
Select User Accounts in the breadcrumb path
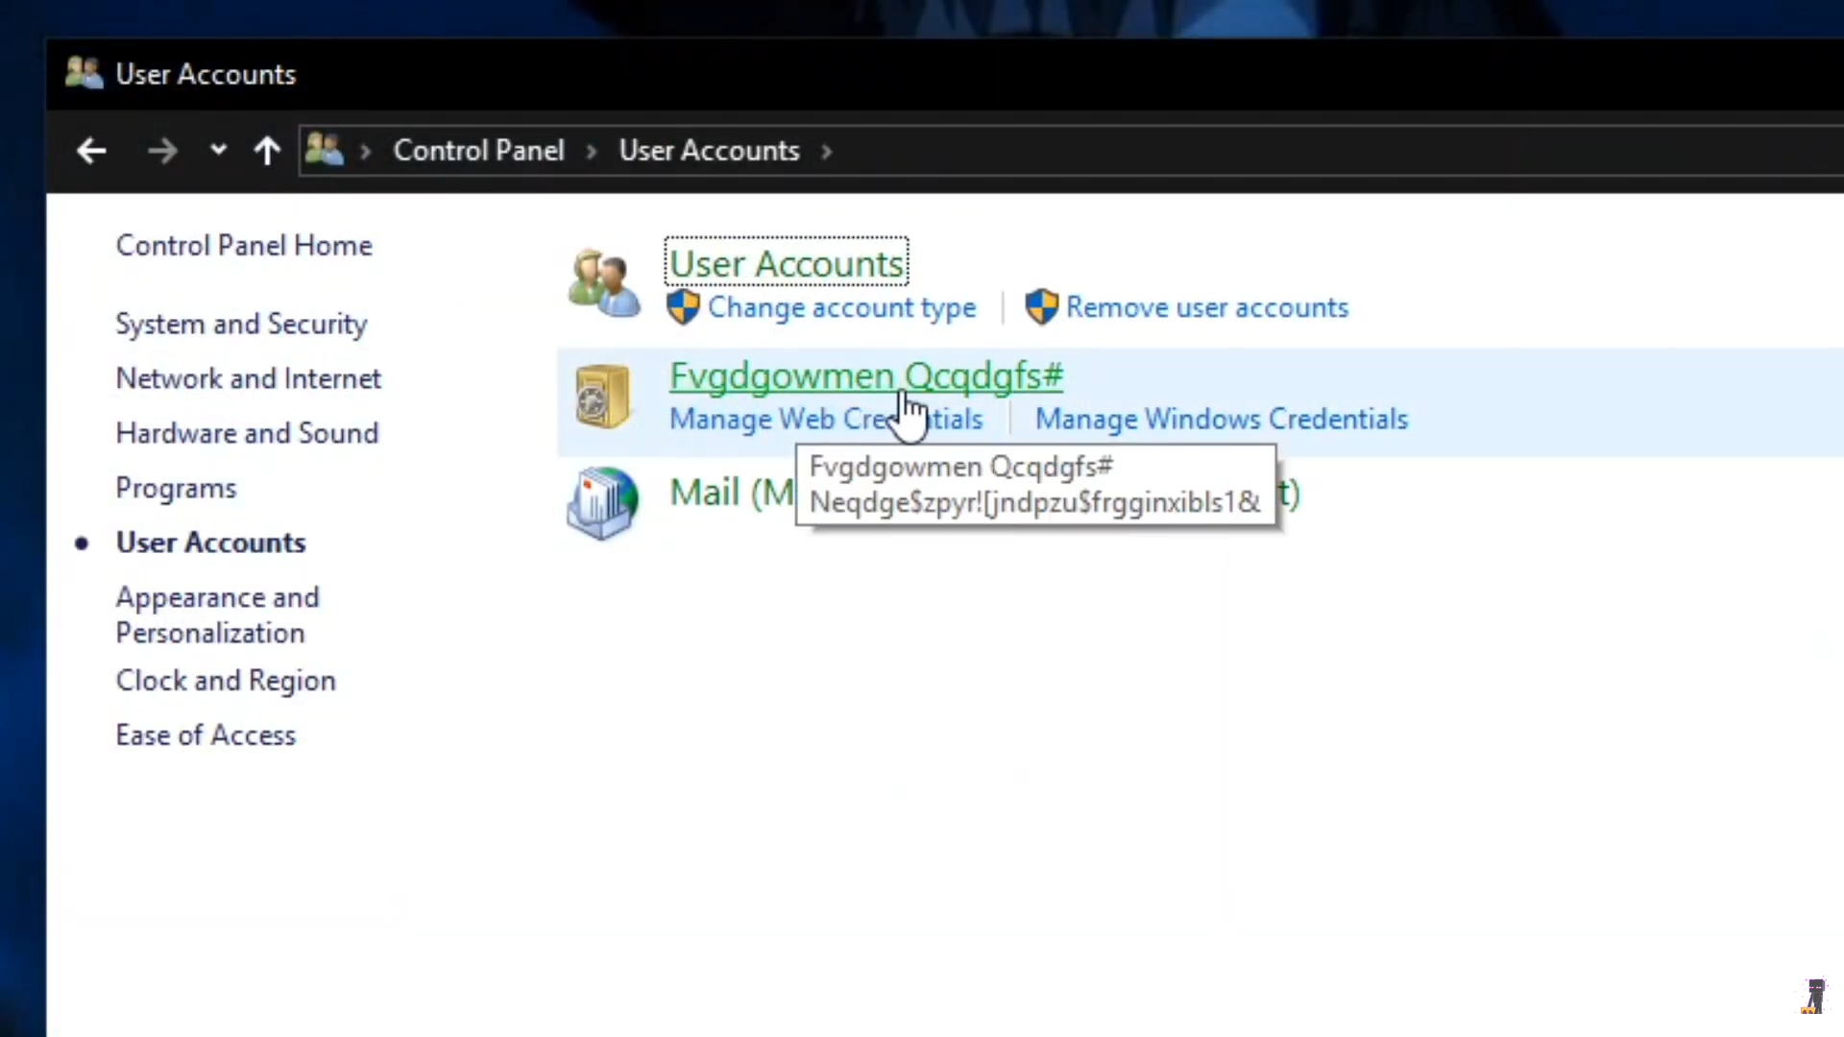click(709, 151)
